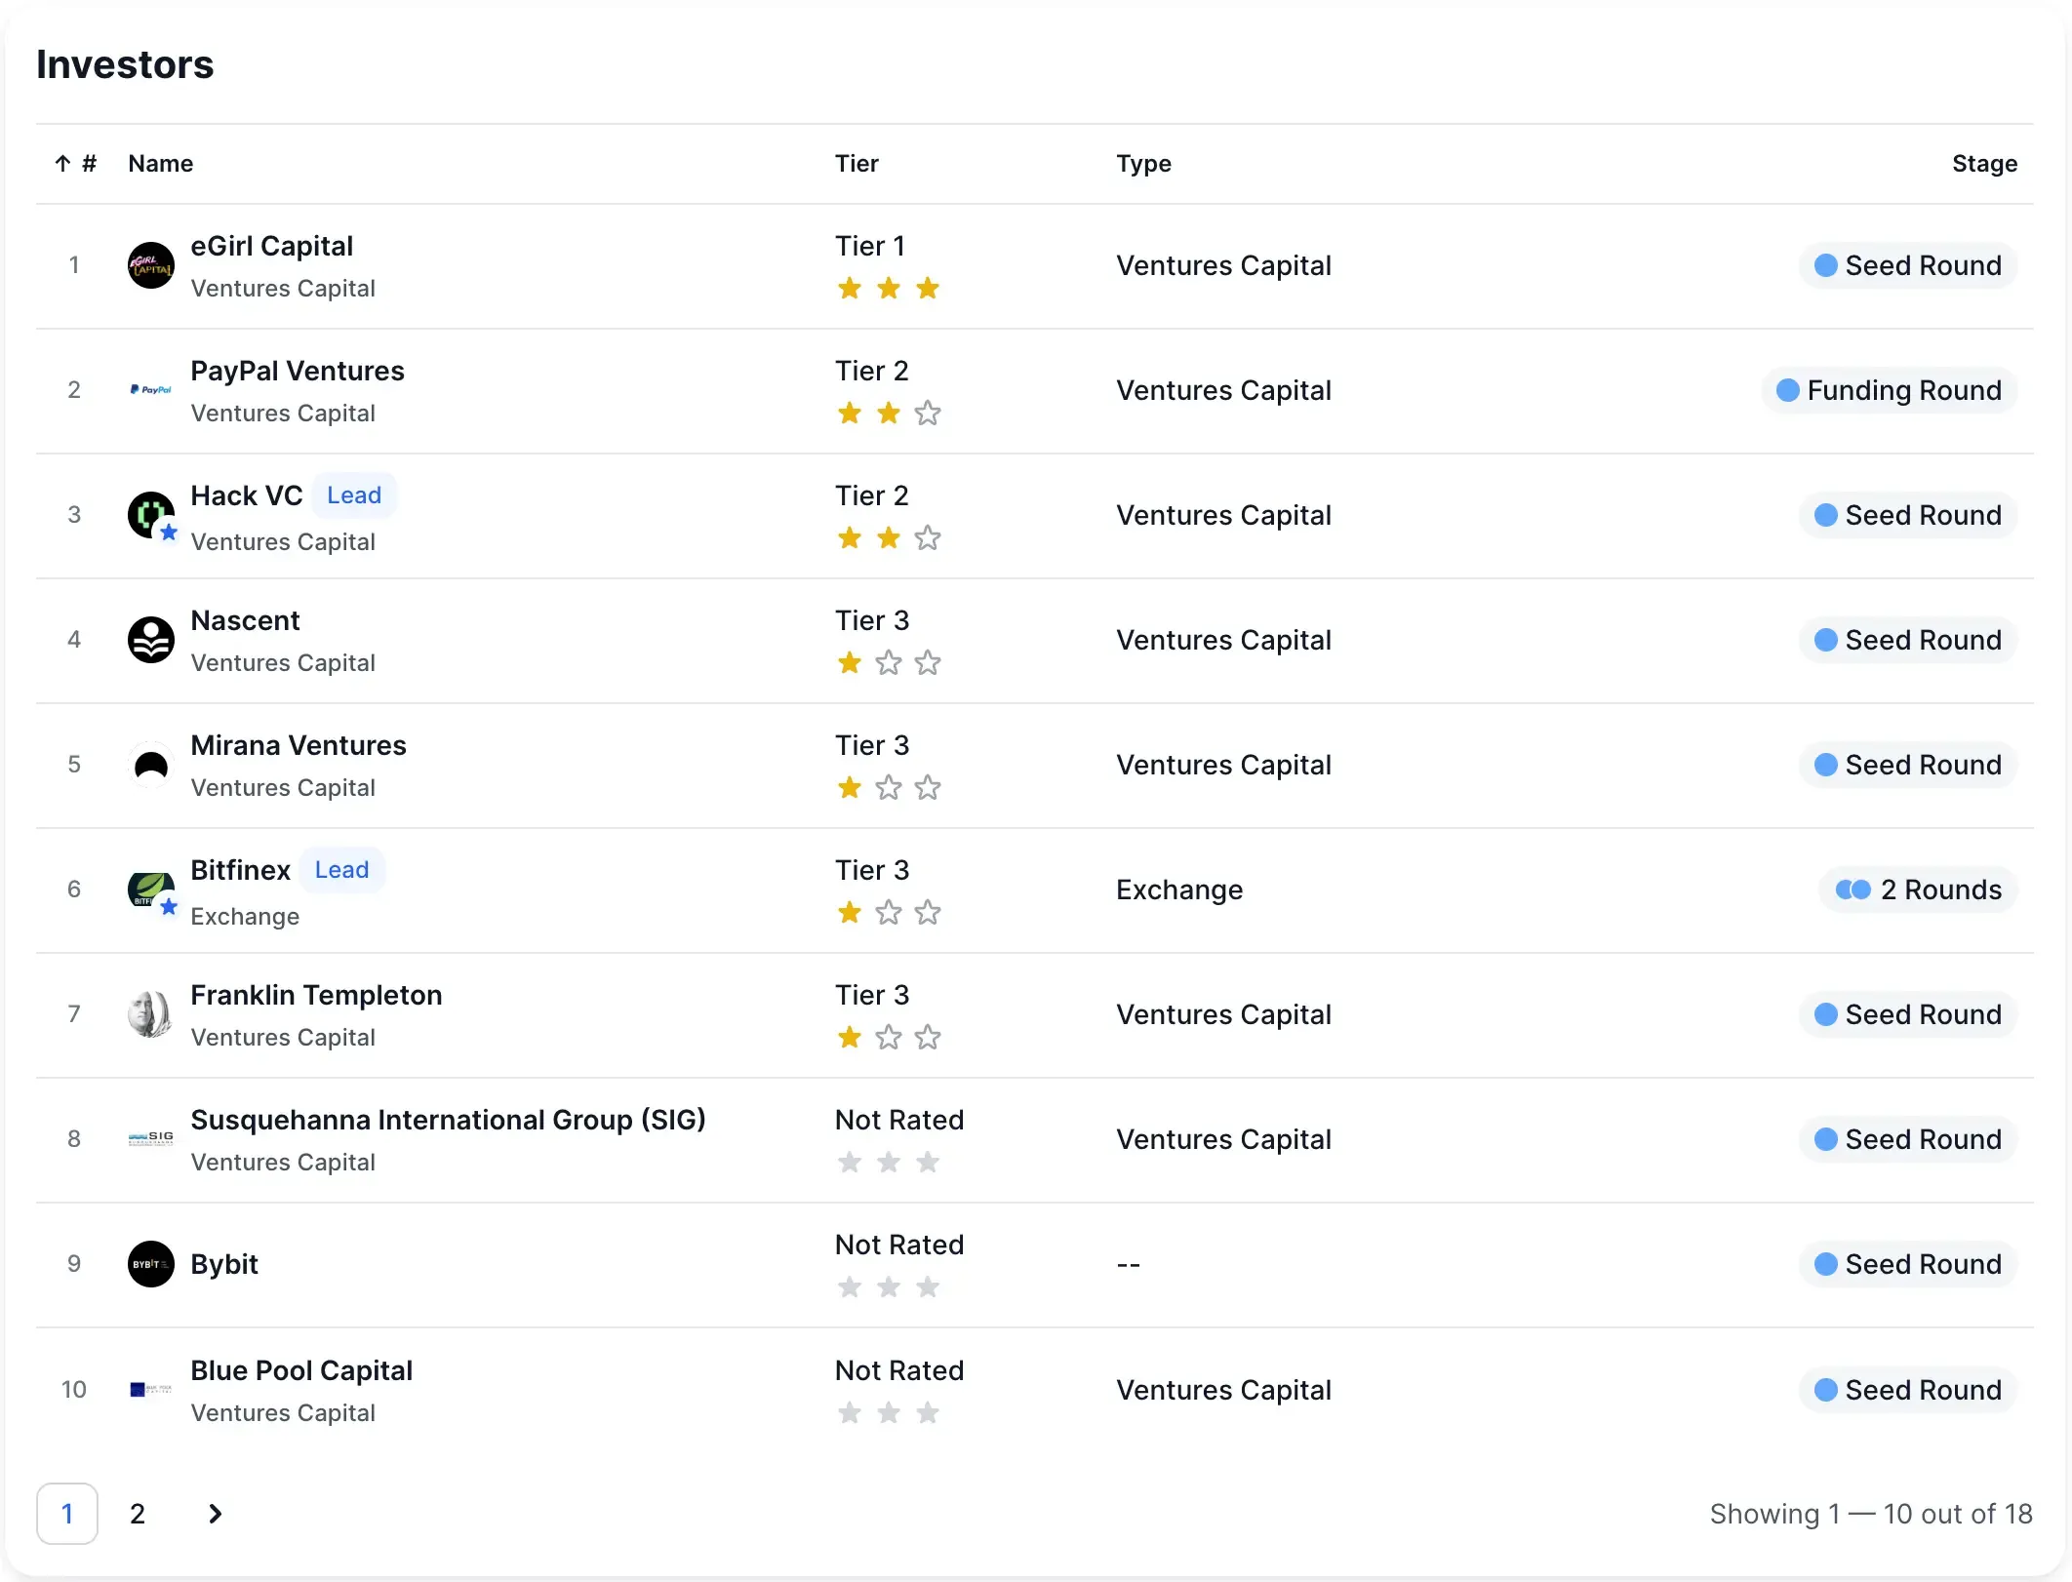2072x1582 pixels.
Task: Click the Nascent logo icon
Action: point(151,640)
